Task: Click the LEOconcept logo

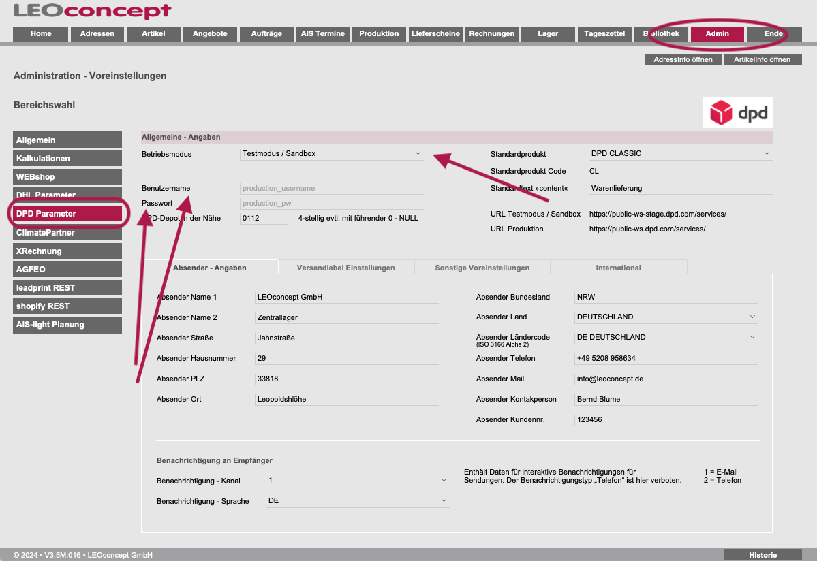Action: tap(92, 11)
